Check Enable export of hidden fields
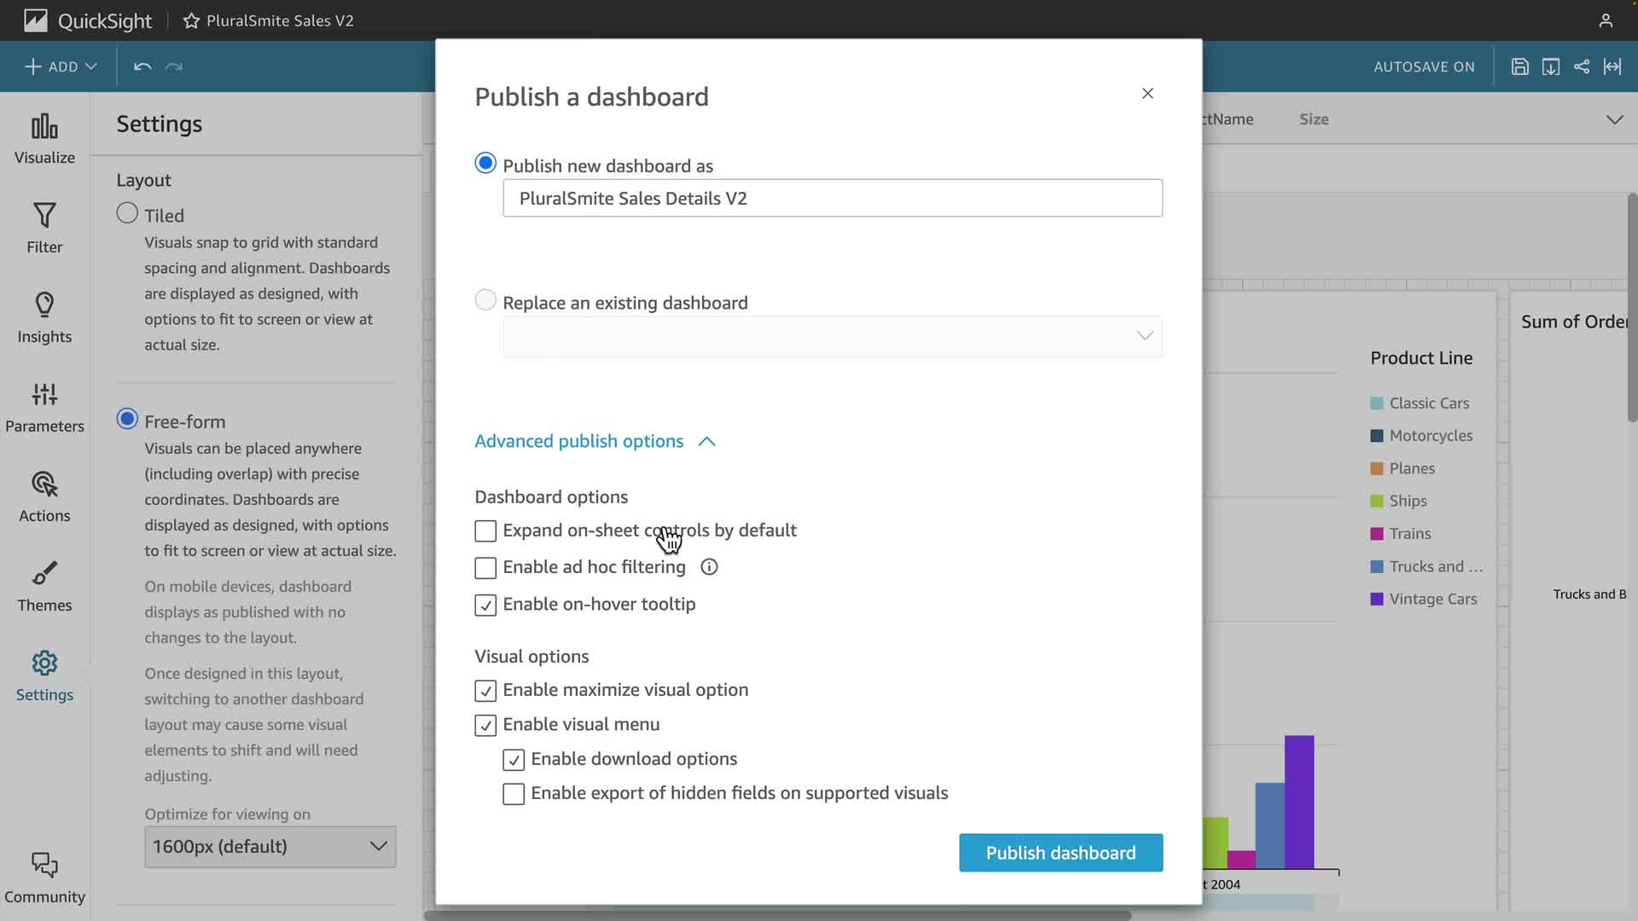This screenshot has width=1638, height=921. pos(514,794)
